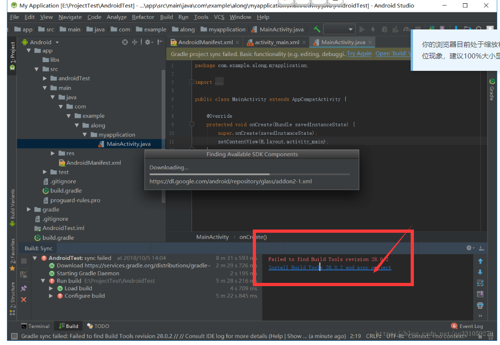Click the Hide Project panel icon

pos(160,42)
